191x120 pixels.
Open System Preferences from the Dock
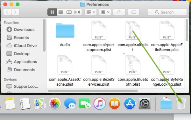pos(145,104)
